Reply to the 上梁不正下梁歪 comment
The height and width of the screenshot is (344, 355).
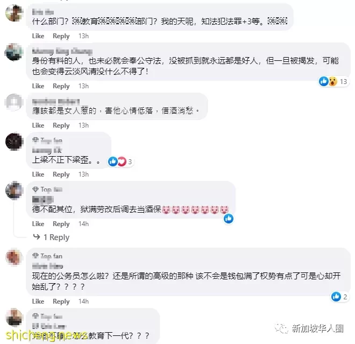[x=61, y=174]
